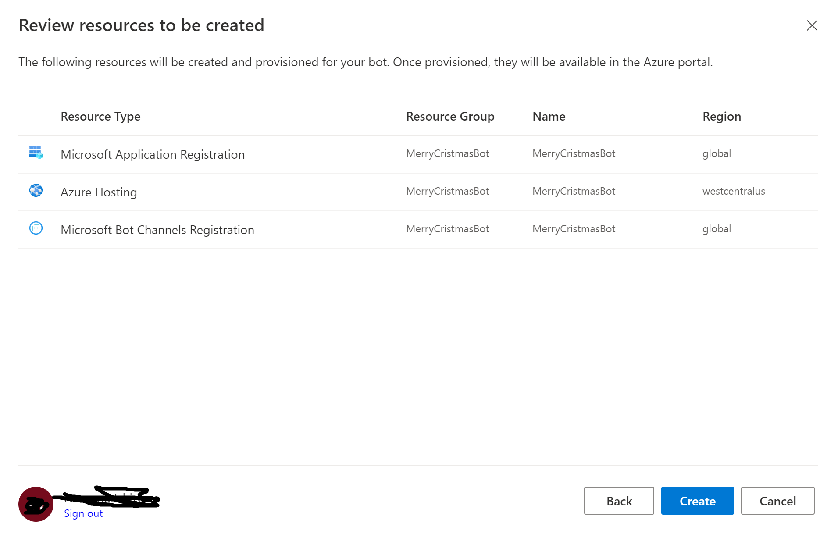Close the review resources dialog
This screenshot has height=541, width=838.
click(x=812, y=25)
